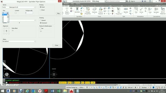Select the Downward drawing radio button
This screenshot has width=166, height=93.
(40, 23)
